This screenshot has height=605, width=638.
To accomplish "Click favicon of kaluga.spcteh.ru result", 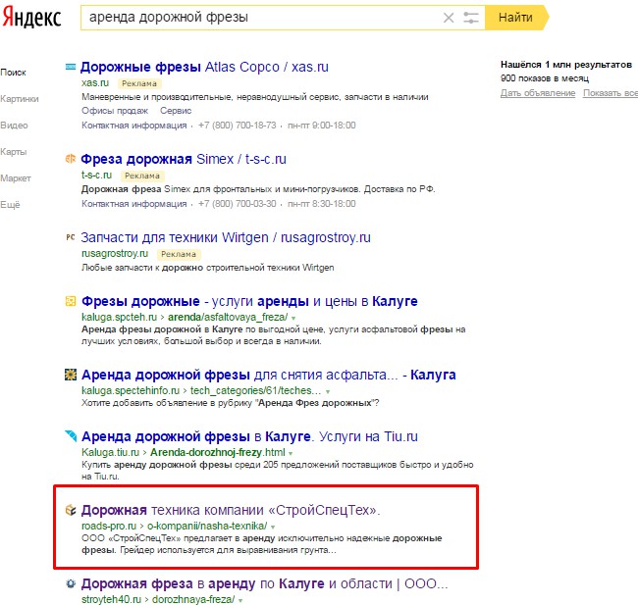I will (x=71, y=301).
